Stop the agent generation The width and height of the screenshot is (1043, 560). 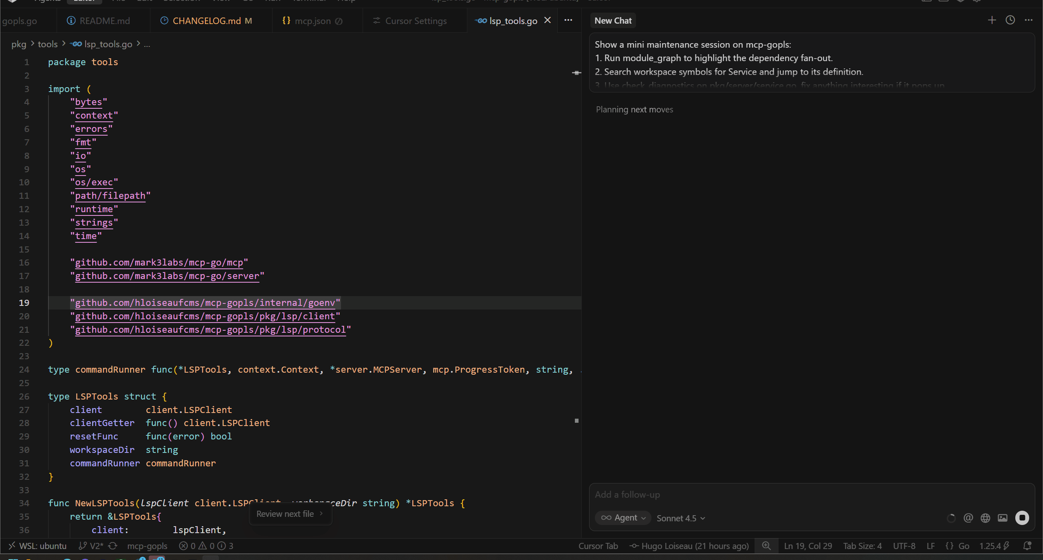pyautogui.click(x=1022, y=518)
